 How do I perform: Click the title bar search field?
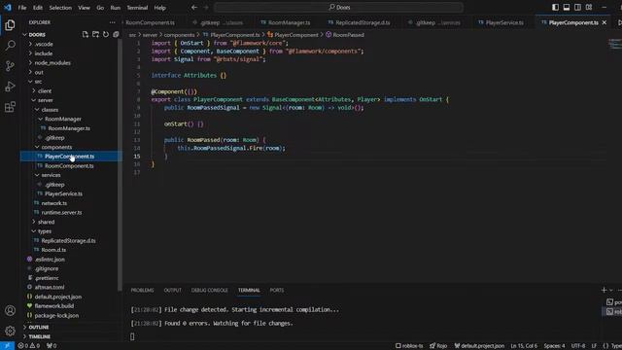click(339, 7)
